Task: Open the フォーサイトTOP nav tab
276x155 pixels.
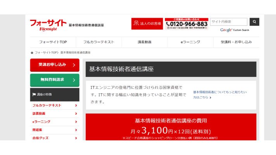Action: coord(53,42)
